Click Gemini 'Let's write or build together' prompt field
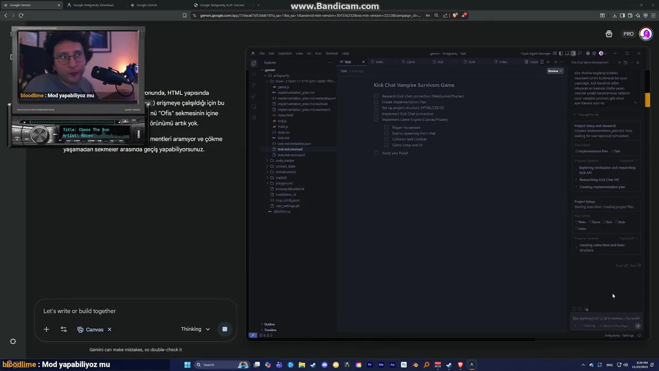The width and height of the screenshot is (659, 371). pos(135,311)
